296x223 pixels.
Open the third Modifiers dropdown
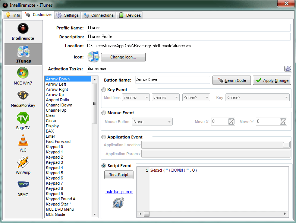pyautogui.click(x=196, y=98)
